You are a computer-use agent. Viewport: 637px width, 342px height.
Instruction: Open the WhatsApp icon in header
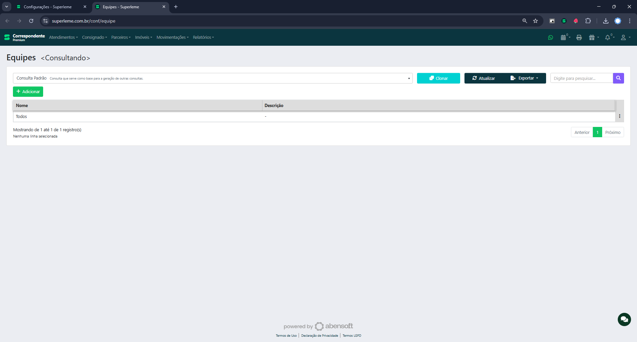click(550, 37)
